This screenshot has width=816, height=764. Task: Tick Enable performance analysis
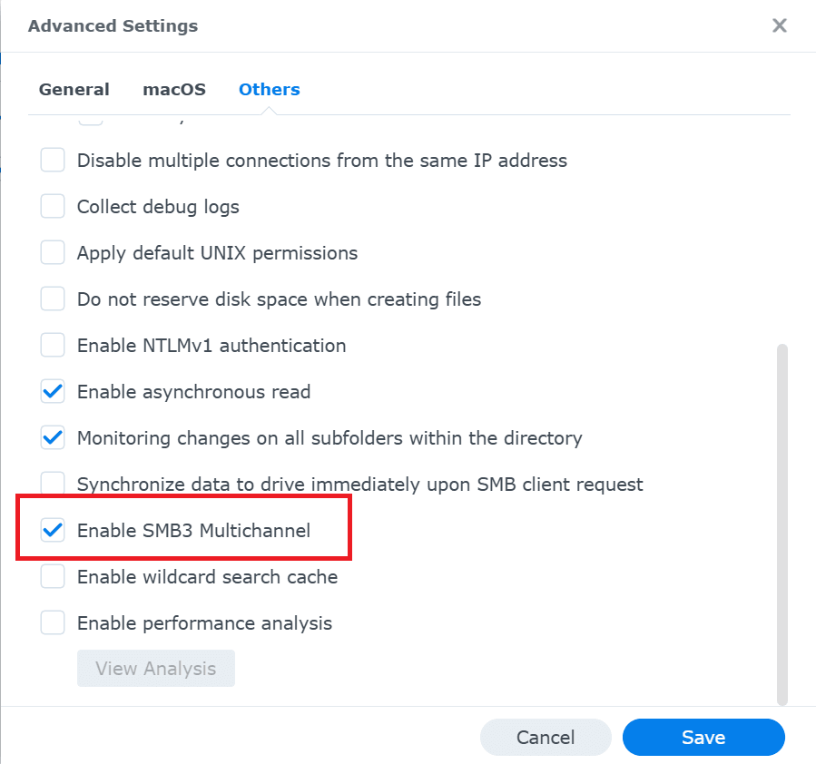53,622
